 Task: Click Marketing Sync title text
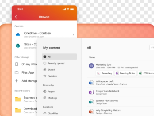(103, 65)
